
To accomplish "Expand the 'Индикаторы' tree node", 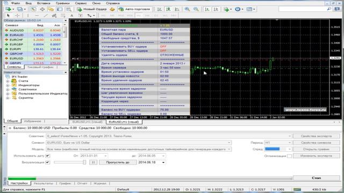I will point(8,85).
